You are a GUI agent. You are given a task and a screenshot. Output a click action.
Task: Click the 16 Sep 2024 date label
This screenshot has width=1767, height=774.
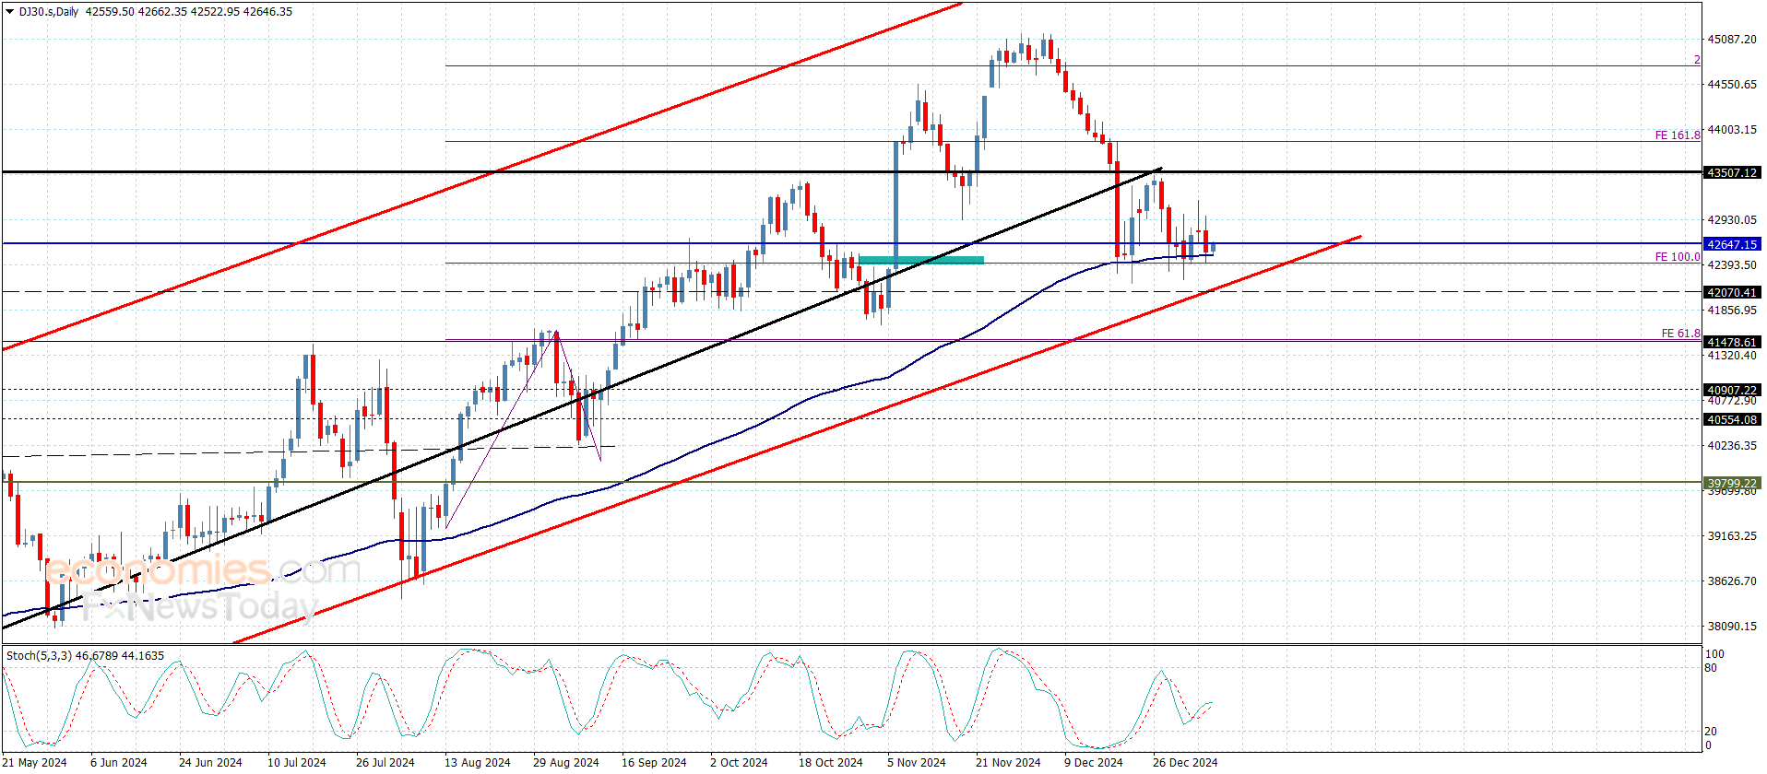(654, 763)
